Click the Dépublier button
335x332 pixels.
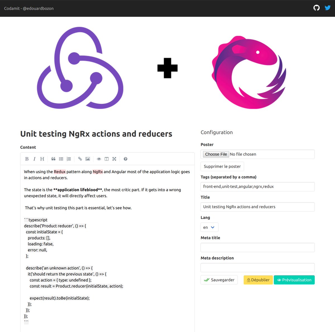coord(258,280)
